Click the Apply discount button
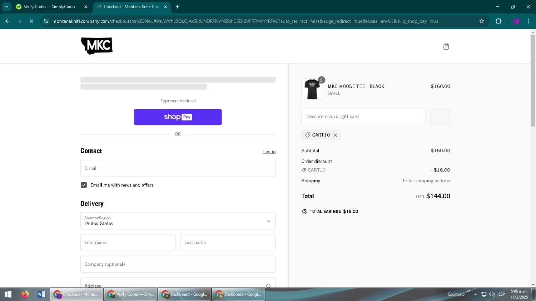 [440, 117]
